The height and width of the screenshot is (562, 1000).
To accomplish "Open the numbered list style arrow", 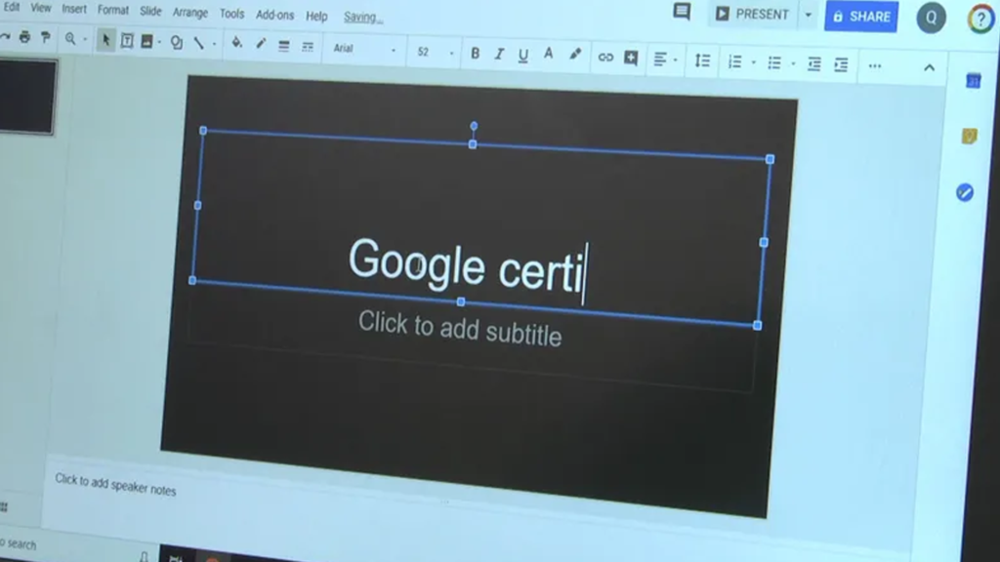I will (753, 62).
